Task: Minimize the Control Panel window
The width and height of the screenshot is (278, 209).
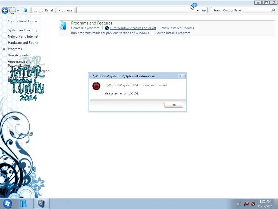Action: click(258, 3)
